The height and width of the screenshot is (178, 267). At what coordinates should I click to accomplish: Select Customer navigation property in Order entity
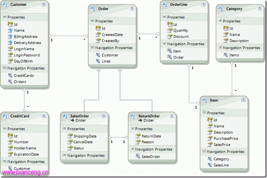pos(110,55)
